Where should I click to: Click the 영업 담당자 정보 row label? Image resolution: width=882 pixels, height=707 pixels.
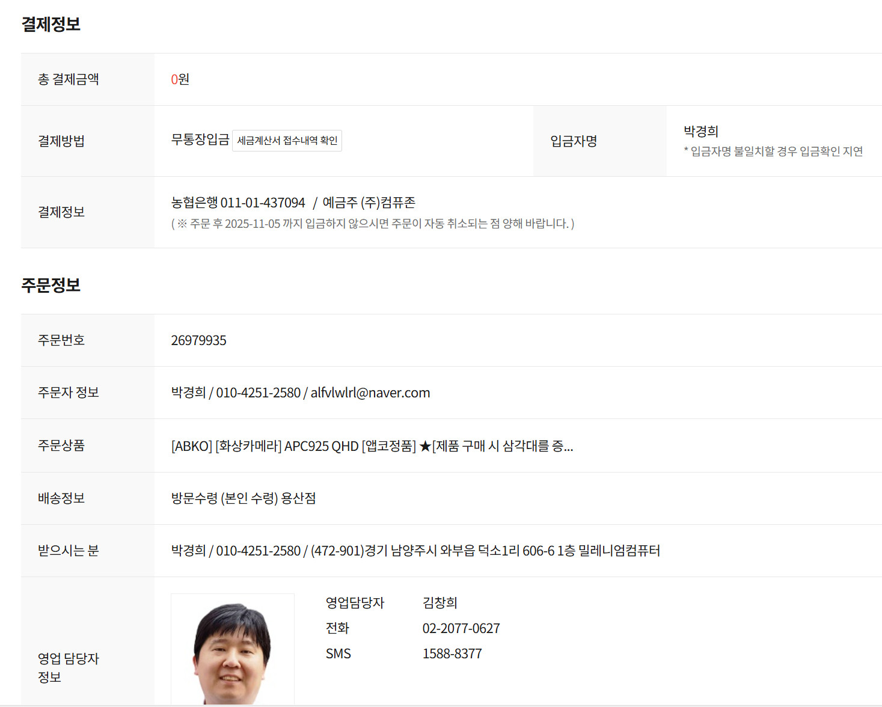click(x=68, y=667)
